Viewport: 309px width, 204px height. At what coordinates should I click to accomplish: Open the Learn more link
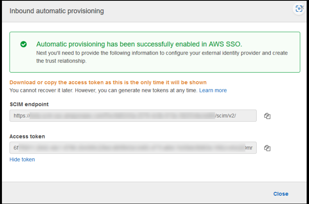tap(213, 90)
